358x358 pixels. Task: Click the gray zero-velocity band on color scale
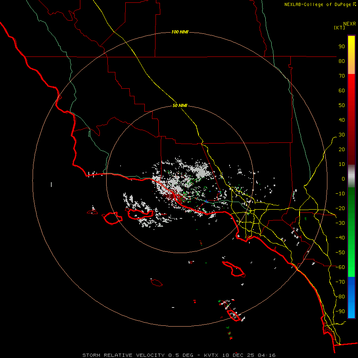pyautogui.click(x=351, y=176)
